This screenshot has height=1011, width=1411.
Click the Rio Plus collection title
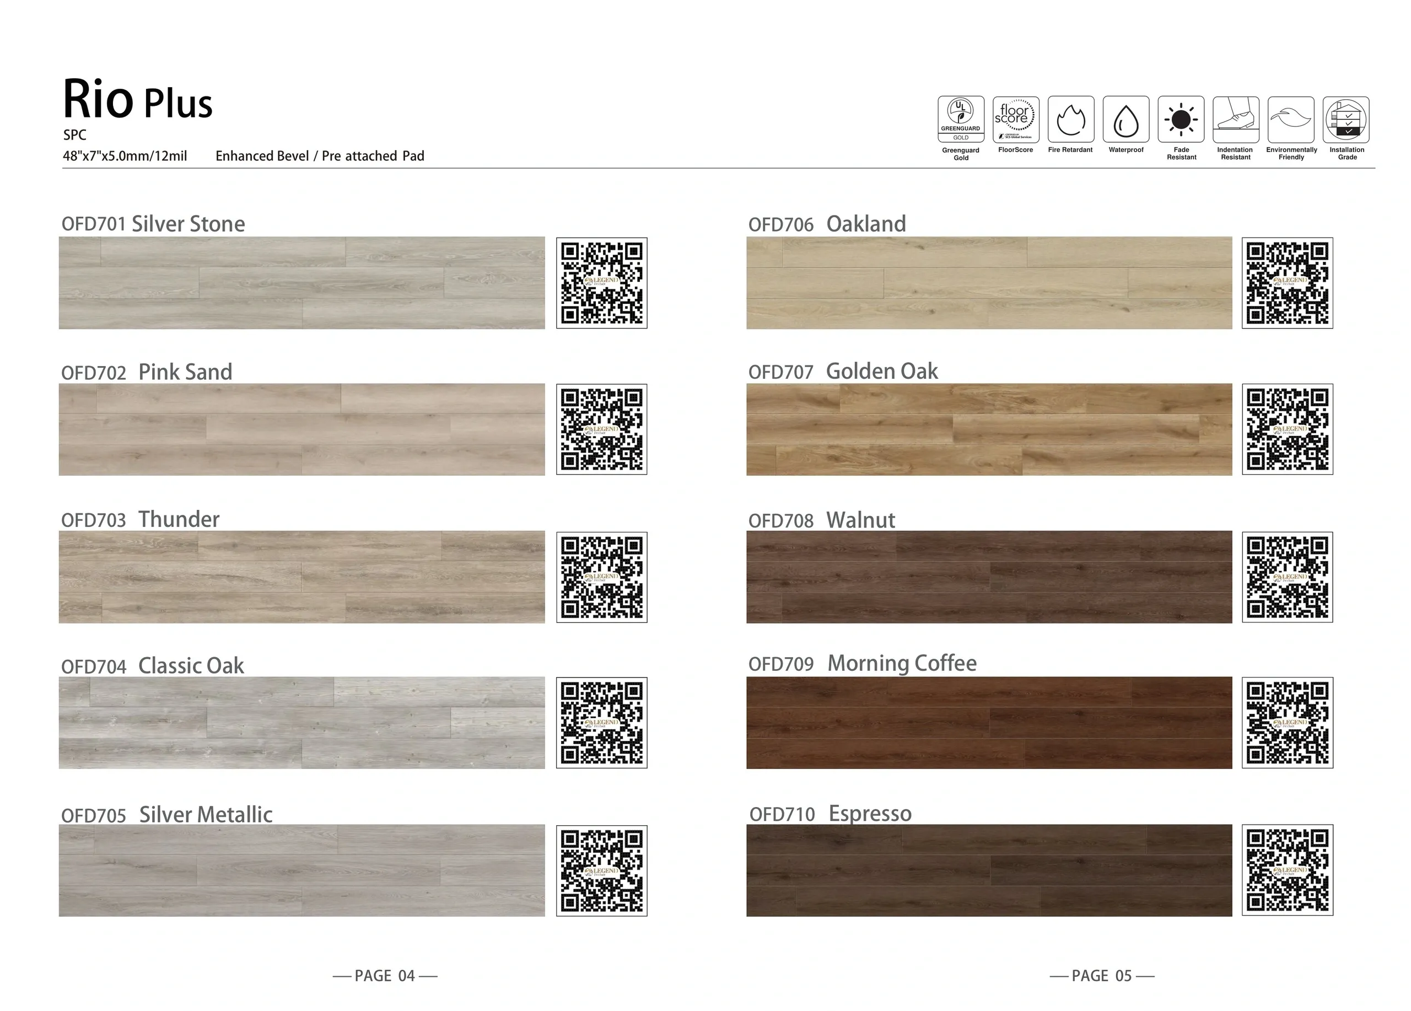click(x=138, y=100)
